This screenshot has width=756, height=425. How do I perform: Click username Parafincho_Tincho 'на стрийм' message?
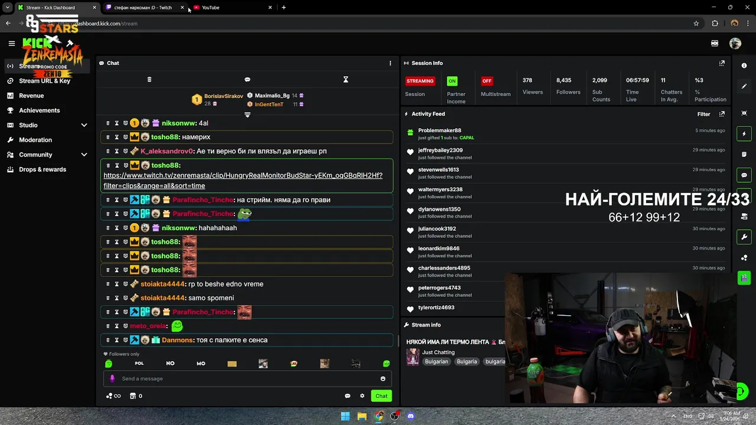(x=203, y=200)
